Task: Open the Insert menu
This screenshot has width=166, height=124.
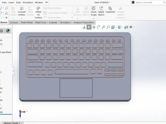Action: coord(11,2)
